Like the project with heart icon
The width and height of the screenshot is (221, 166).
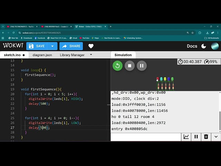(91, 46)
